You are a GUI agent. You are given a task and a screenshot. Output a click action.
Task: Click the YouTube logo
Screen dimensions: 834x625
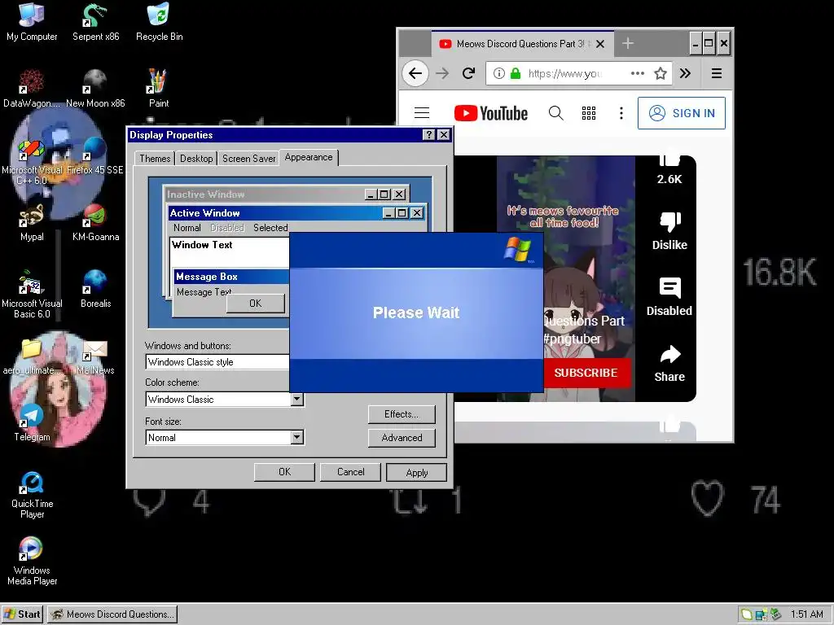click(491, 112)
